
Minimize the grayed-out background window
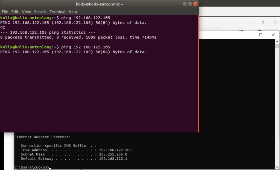coord(250,22)
